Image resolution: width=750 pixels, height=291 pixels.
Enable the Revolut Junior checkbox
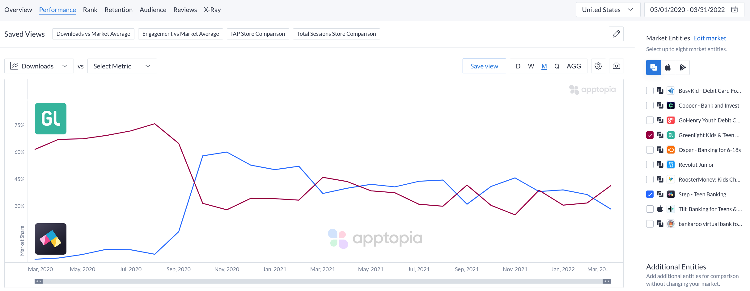click(x=650, y=164)
